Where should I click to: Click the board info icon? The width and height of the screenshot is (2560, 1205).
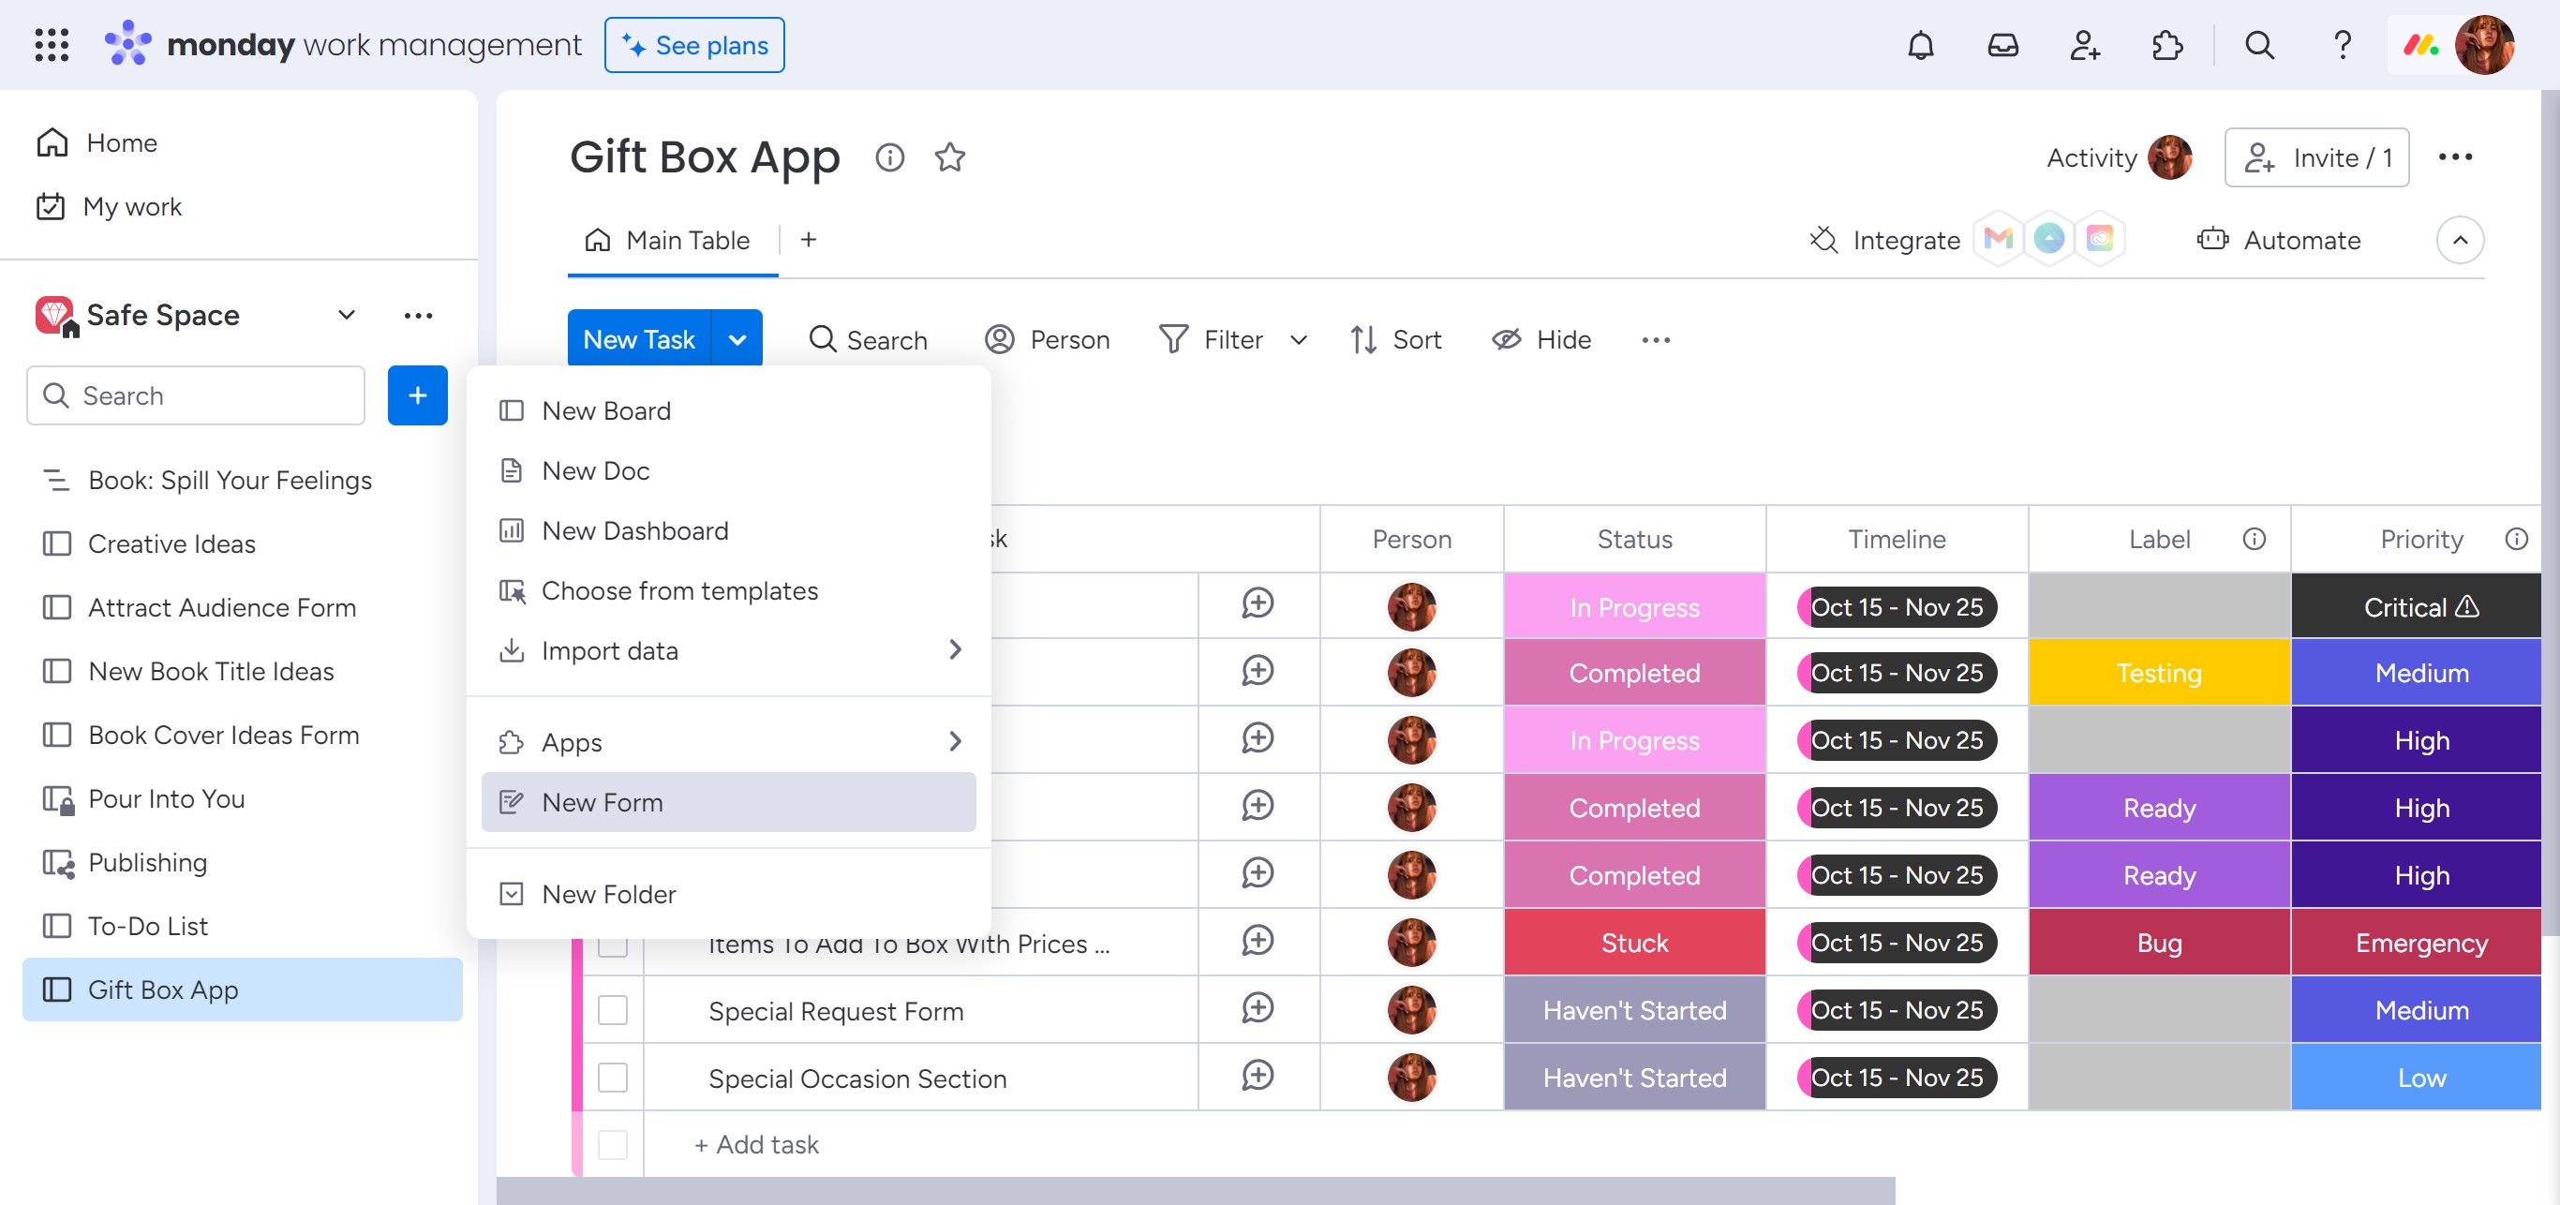888,157
